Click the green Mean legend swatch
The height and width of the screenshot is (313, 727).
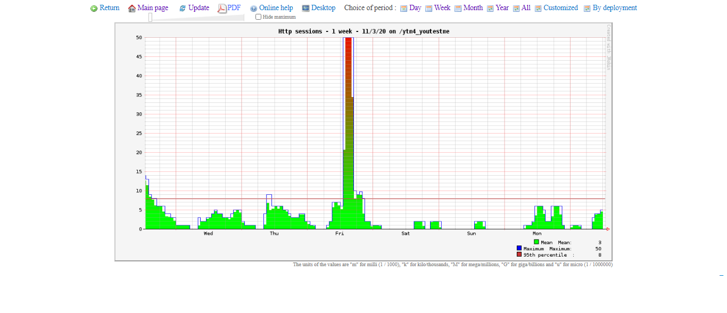pyautogui.click(x=536, y=242)
